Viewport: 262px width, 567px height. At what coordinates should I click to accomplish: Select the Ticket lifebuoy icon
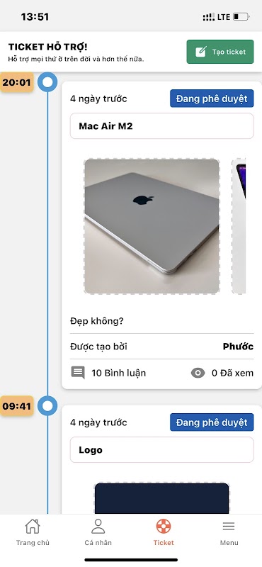(x=164, y=526)
